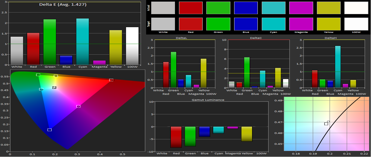The height and width of the screenshot is (157, 371).
Task: Click the Actual Red color swatch
Action: 191,8
